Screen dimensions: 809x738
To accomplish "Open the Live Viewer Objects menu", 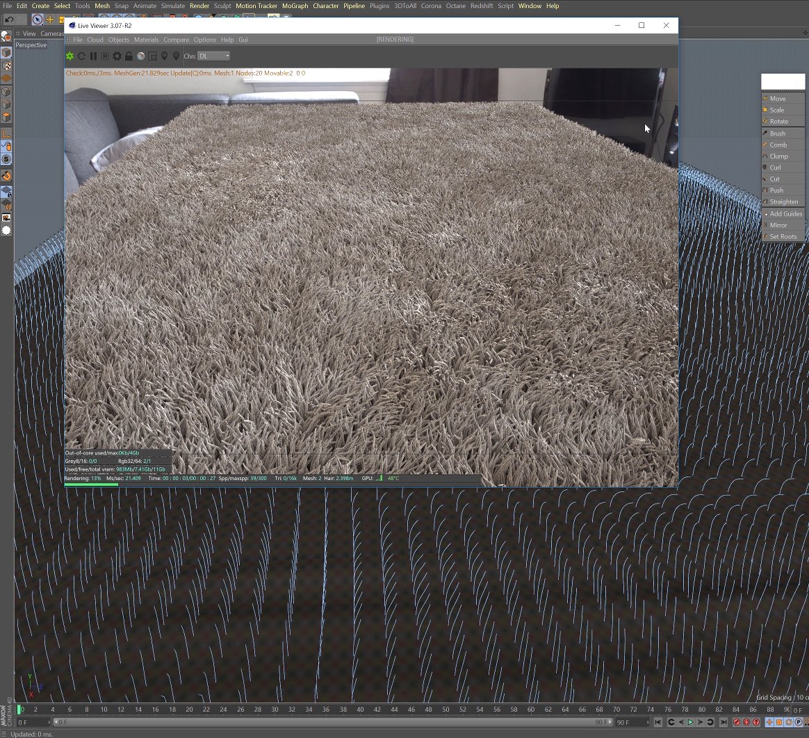I will point(119,40).
